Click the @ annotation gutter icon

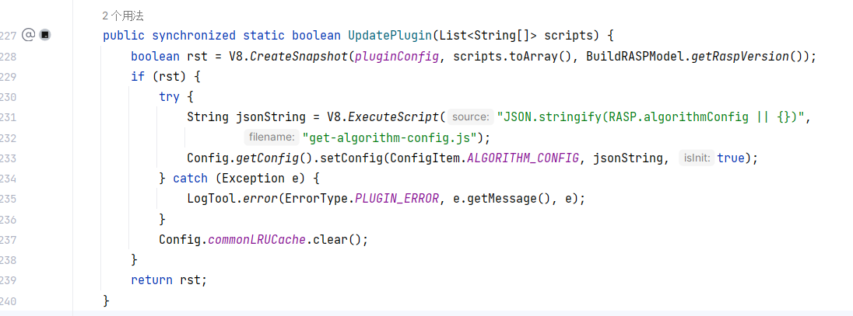pyautogui.click(x=28, y=35)
